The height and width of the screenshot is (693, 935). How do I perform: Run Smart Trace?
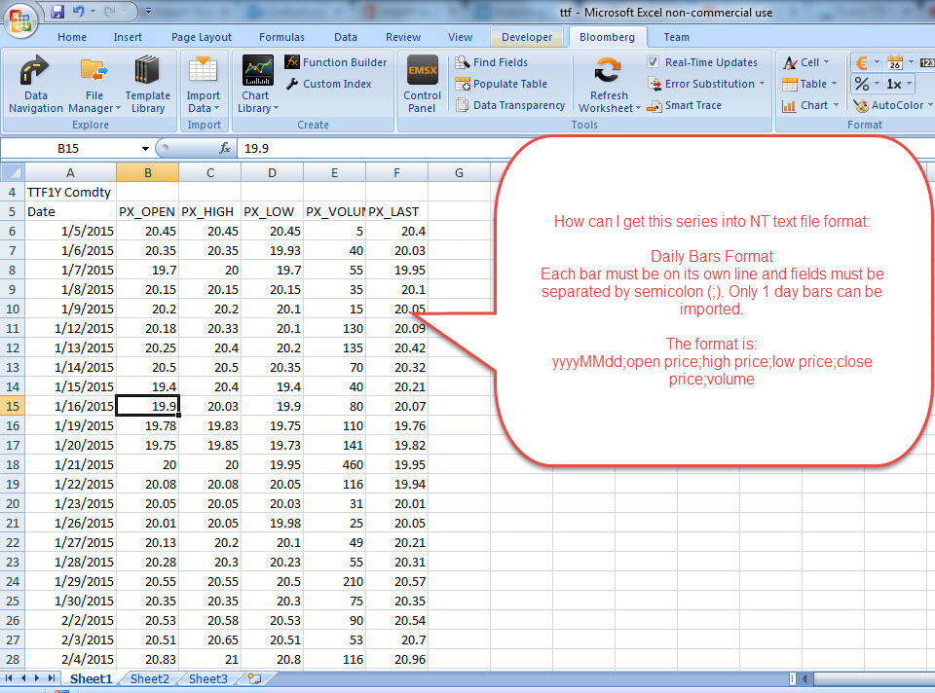(x=685, y=105)
